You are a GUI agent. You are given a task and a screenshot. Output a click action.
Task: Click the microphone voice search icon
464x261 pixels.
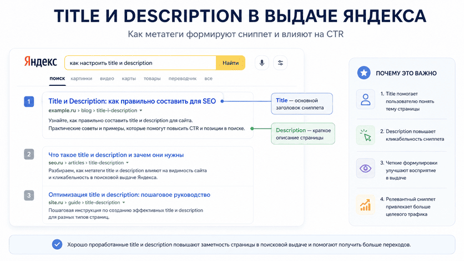coord(262,63)
